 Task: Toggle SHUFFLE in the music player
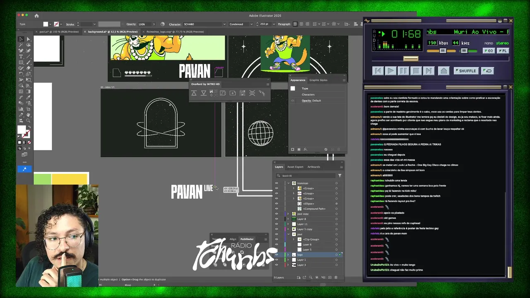click(x=466, y=71)
